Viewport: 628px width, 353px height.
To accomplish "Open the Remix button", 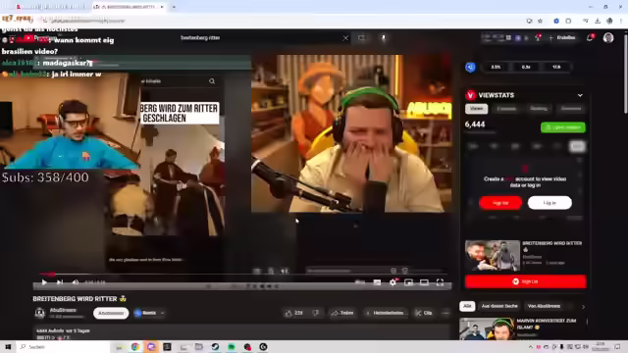I will (x=146, y=313).
